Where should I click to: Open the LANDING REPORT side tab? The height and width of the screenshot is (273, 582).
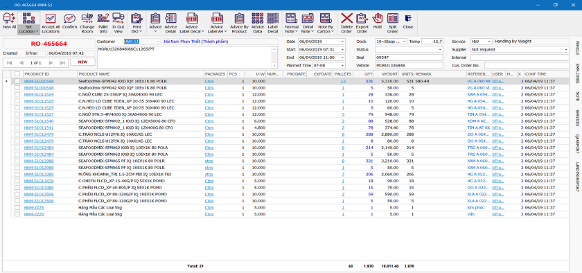577,177
